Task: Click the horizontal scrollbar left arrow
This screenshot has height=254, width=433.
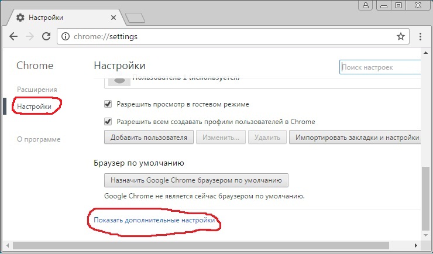Action: pos(7,245)
